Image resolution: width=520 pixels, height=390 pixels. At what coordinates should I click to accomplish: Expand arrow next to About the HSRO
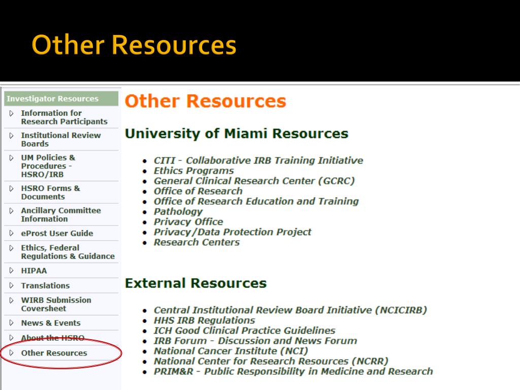pos(11,338)
